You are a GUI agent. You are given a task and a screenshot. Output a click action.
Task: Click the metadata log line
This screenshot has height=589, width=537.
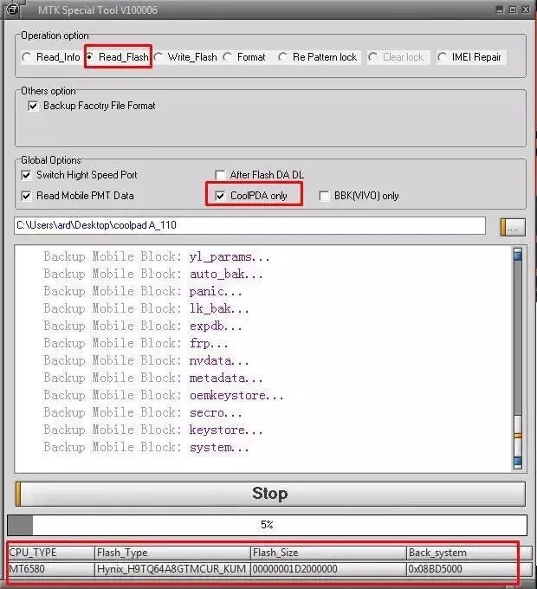tap(153, 378)
